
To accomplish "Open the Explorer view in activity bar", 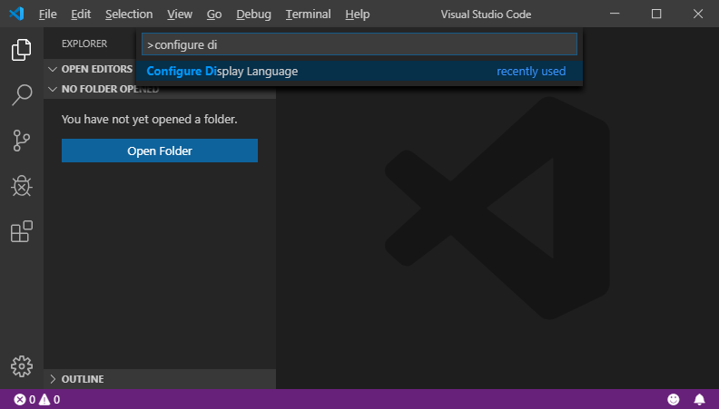I will pyautogui.click(x=21, y=50).
